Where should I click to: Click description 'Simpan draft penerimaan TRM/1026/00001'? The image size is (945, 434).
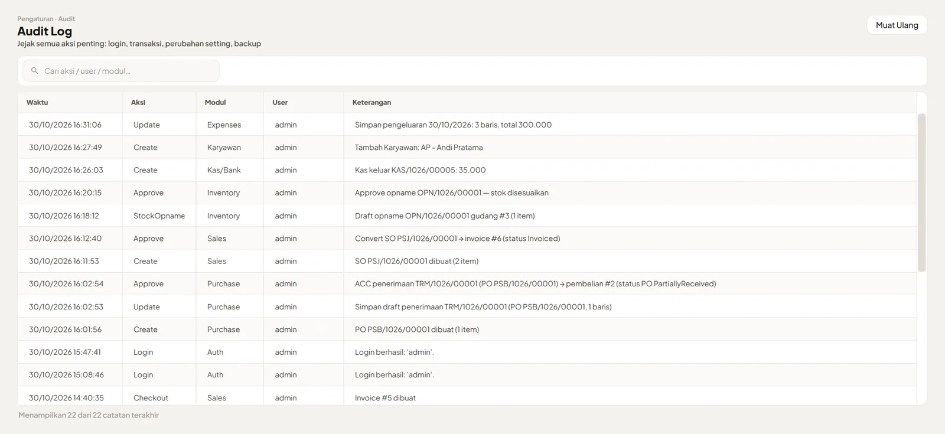coord(483,306)
